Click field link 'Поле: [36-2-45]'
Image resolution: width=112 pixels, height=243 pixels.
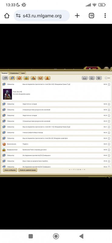(18, 92)
